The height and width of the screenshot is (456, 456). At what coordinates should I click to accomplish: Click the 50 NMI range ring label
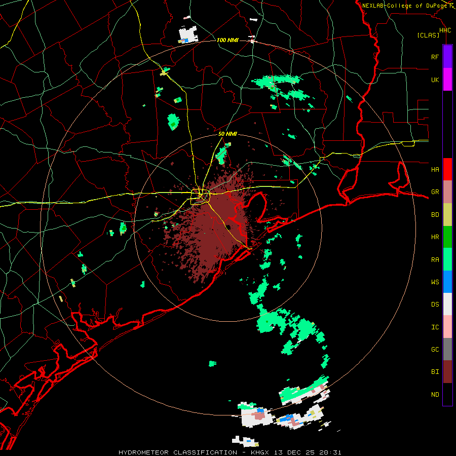pos(227,134)
